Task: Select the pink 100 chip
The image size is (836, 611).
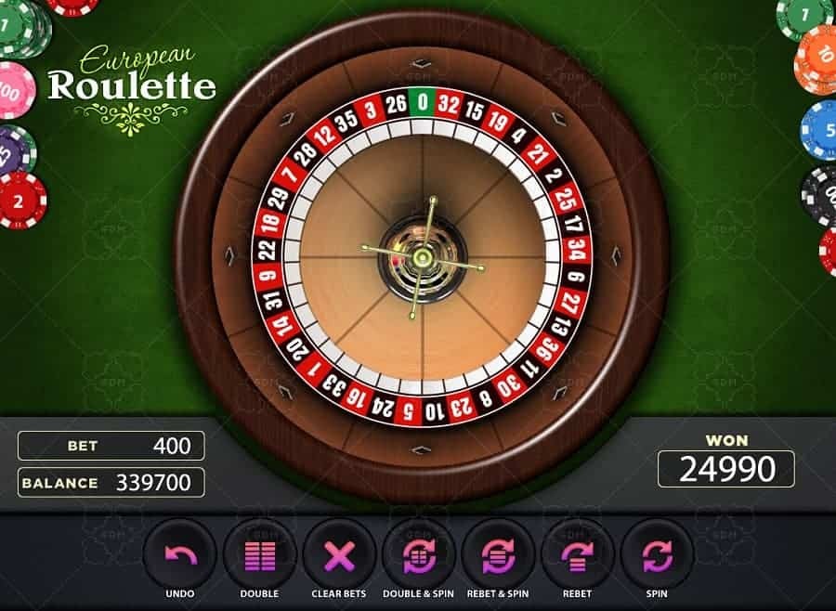Action: point(15,91)
